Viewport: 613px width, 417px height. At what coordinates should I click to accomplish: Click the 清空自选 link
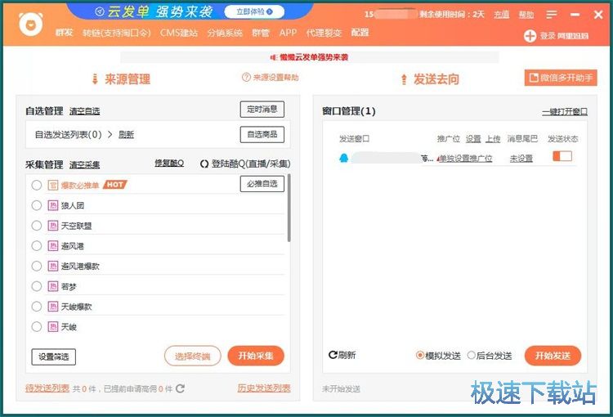point(84,111)
